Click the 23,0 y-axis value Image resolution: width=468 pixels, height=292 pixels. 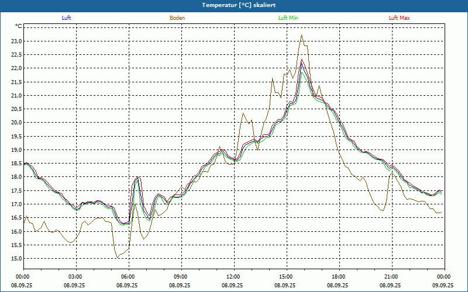point(15,41)
